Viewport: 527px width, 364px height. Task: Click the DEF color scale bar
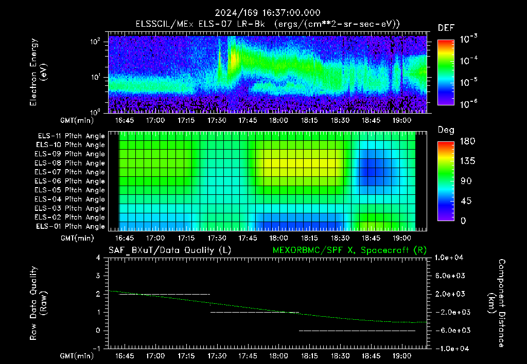click(446, 72)
